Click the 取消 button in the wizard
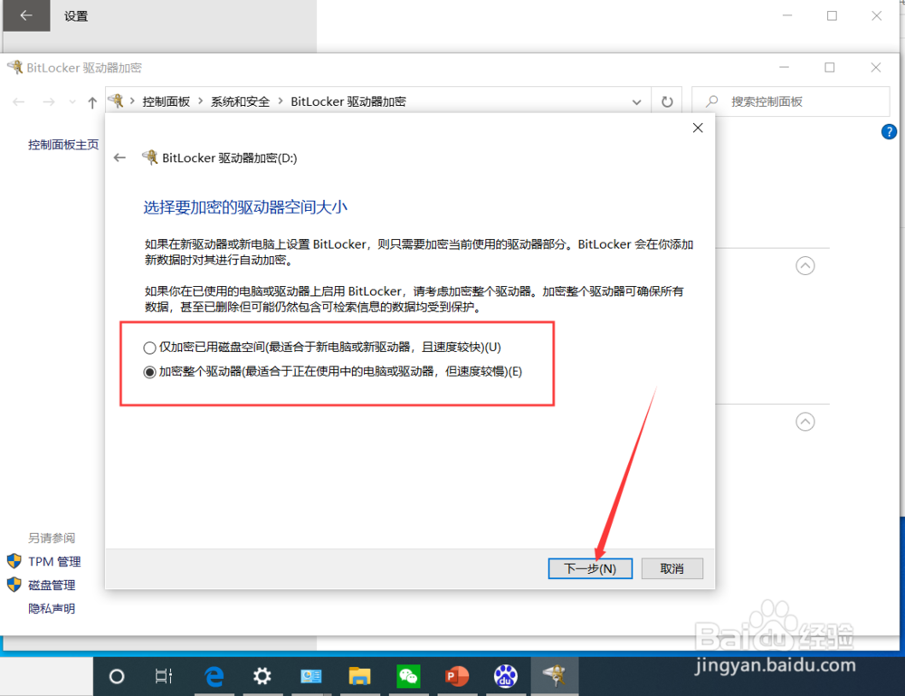The width and height of the screenshot is (905, 696). [x=672, y=568]
